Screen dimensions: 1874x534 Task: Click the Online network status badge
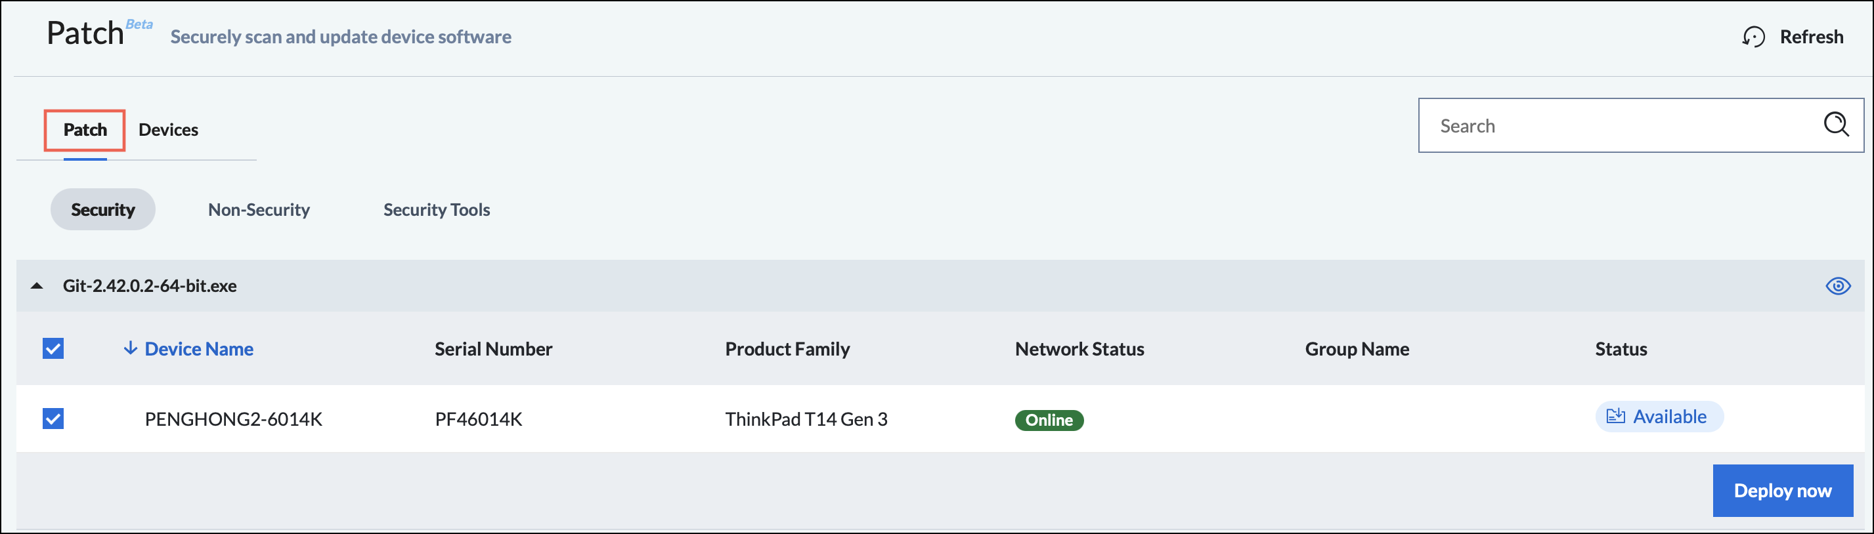[1049, 420]
